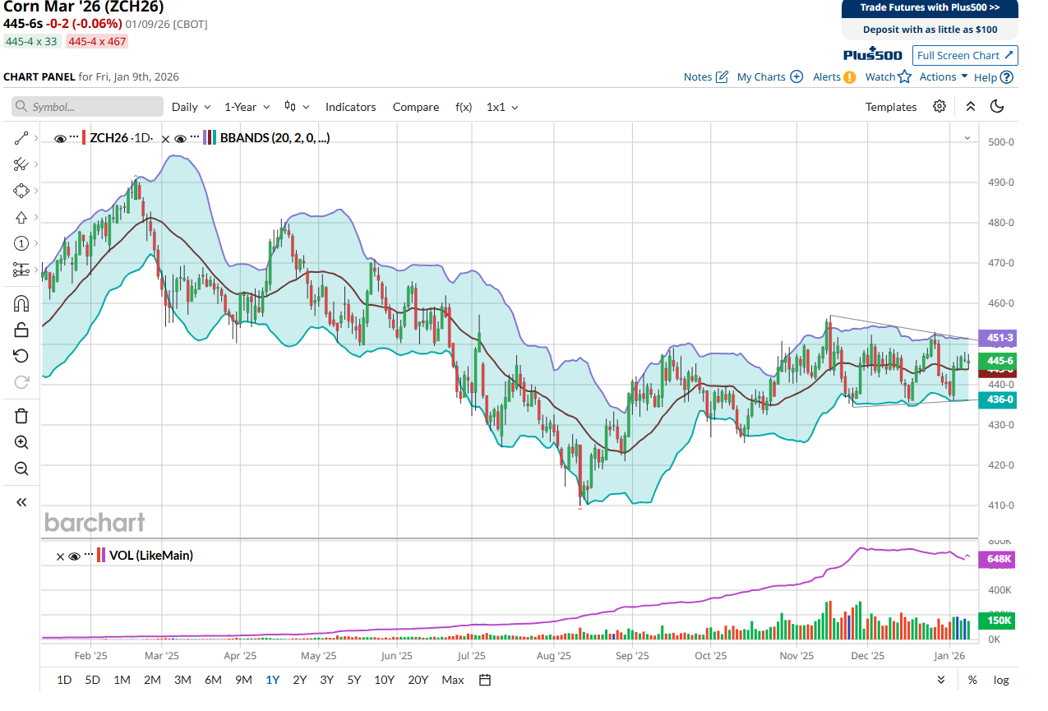This screenshot has width=1048, height=711.
Task: Open chart settings gear icon
Action: pos(940,107)
